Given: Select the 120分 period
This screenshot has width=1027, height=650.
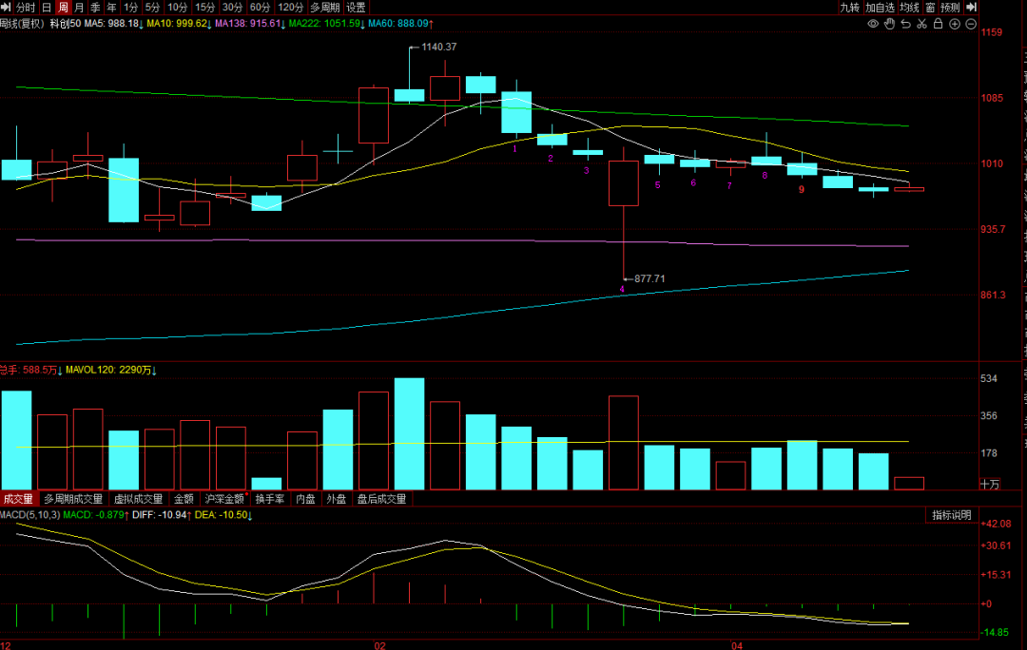Looking at the screenshot, I should (290, 8).
